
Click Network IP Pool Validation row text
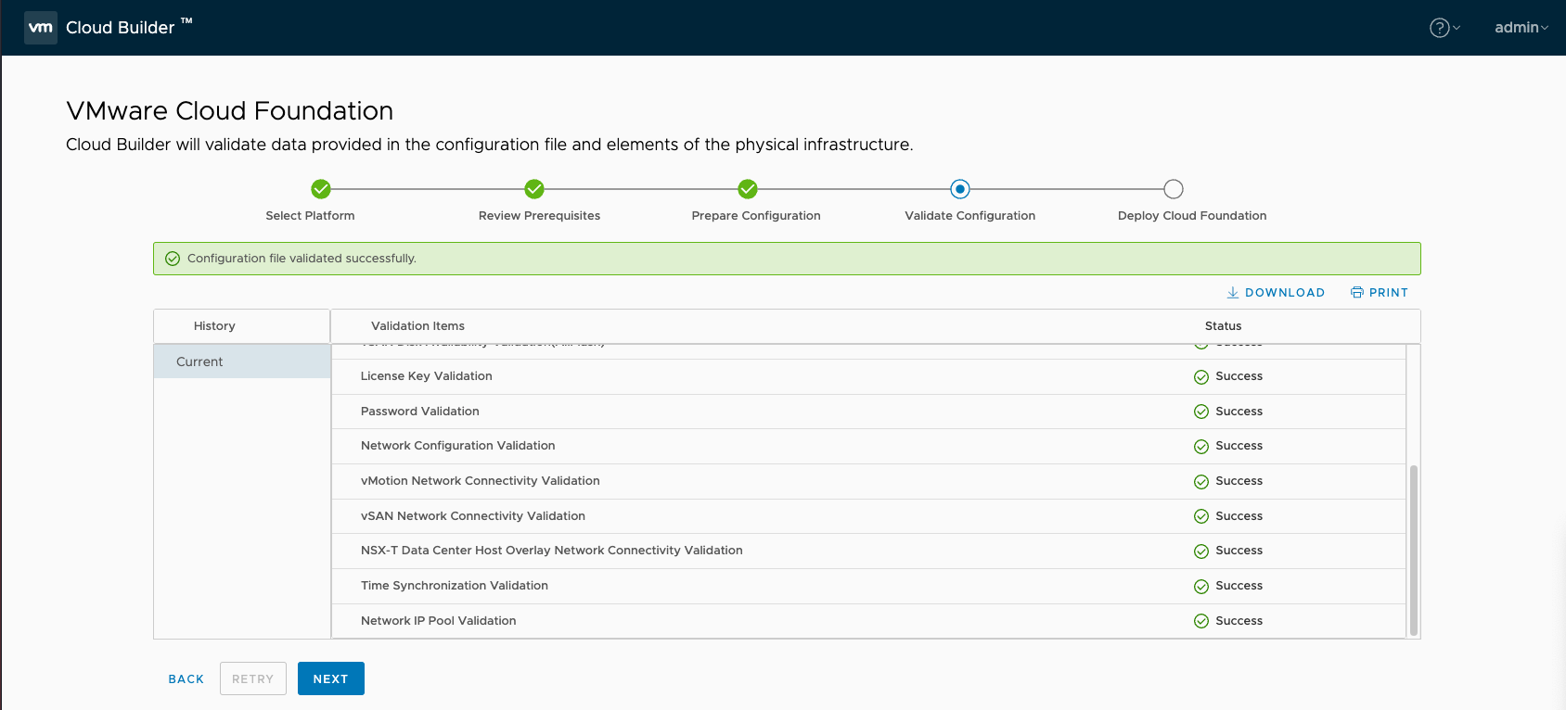click(438, 621)
